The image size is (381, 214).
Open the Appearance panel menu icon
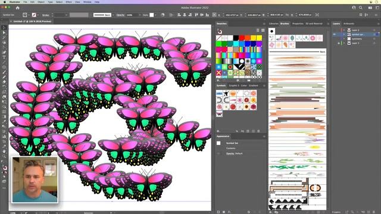coord(264,136)
